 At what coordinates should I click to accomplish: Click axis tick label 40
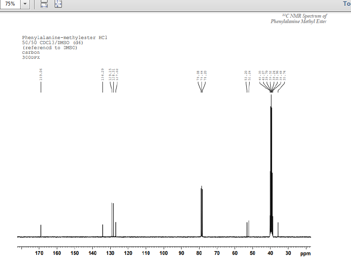click(270, 253)
